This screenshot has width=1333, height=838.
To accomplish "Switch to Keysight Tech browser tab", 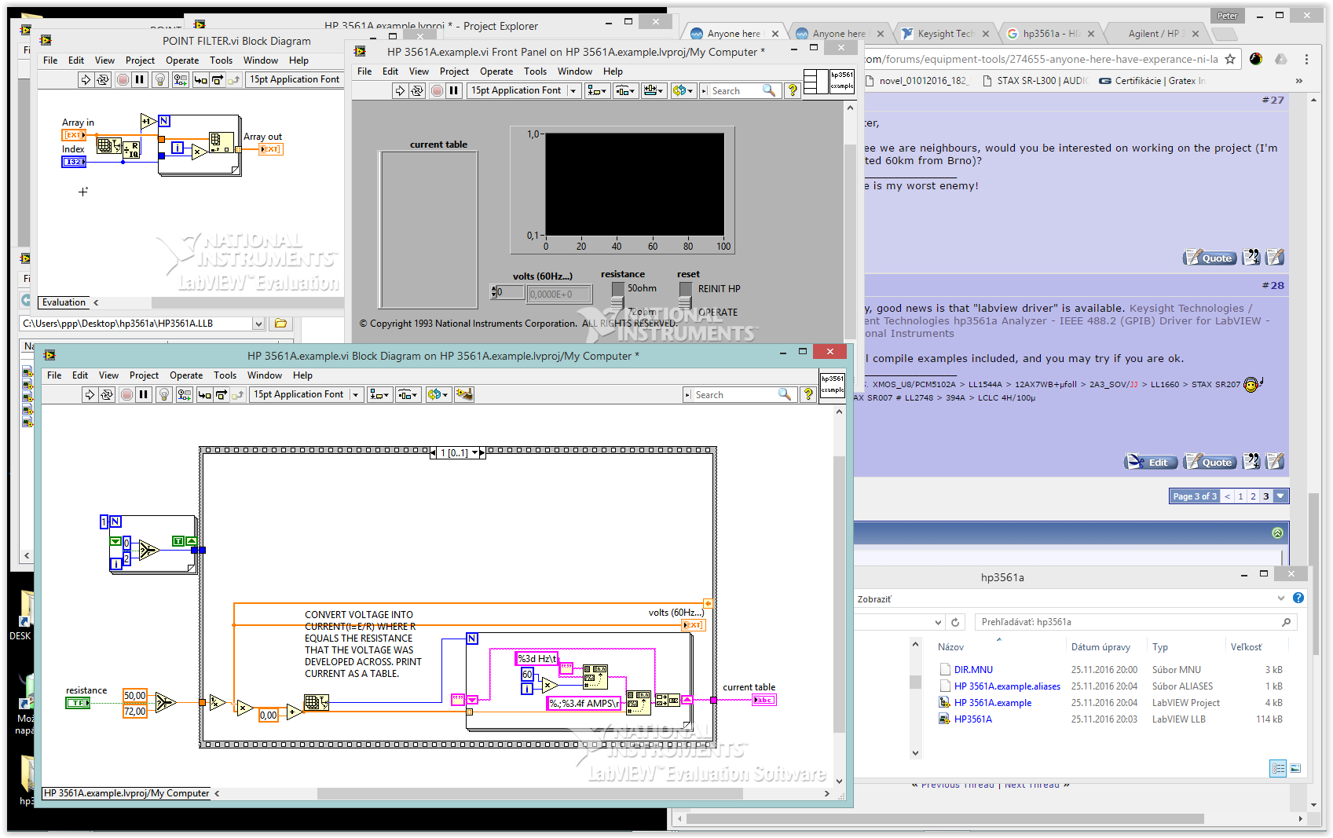I will tap(945, 34).
